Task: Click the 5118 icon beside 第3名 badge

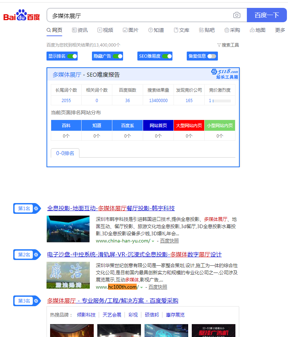Action: [36, 301]
